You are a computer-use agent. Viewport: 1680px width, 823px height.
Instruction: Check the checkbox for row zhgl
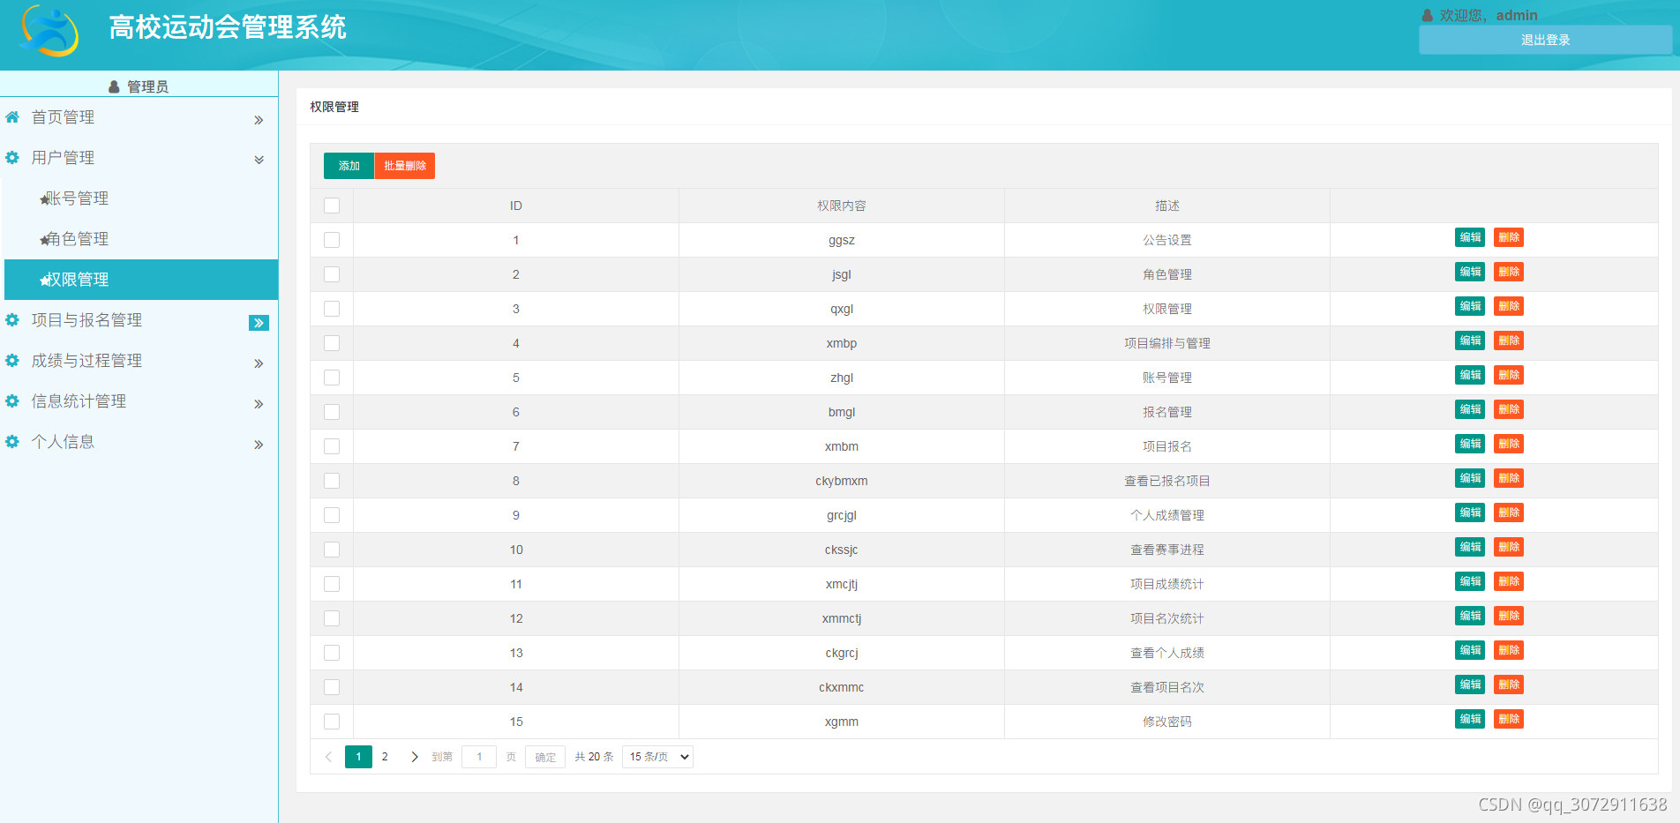coord(332,378)
